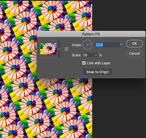Click the Angle value field showing 23.6
The width and height of the screenshot is (146, 138).
107,45
